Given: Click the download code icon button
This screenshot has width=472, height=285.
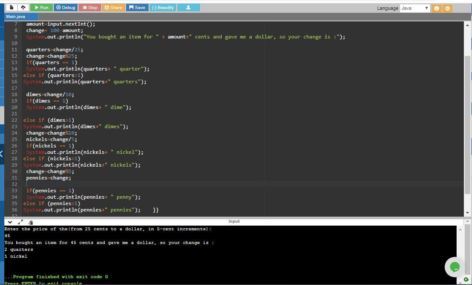Looking at the screenshot, I should coord(188,8).
